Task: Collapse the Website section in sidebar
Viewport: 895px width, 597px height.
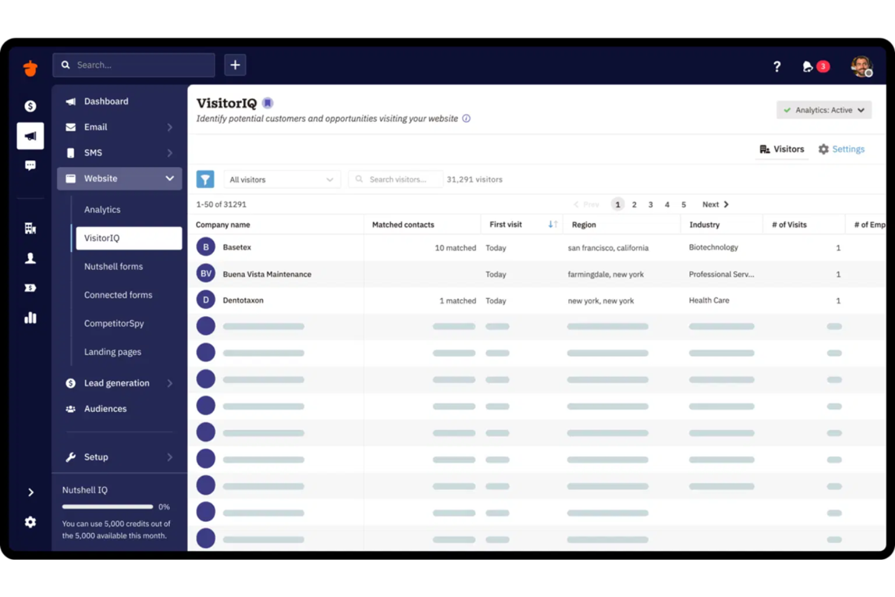Action: coord(170,178)
